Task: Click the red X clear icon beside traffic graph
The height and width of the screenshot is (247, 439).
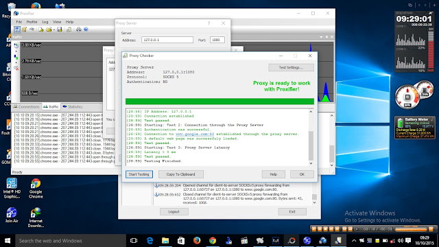Action: [16, 68]
